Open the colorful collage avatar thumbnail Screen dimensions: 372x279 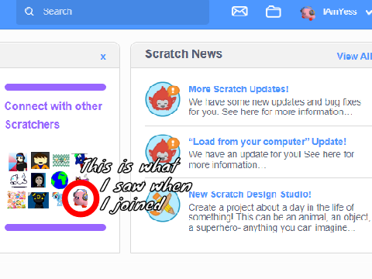[16, 199]
